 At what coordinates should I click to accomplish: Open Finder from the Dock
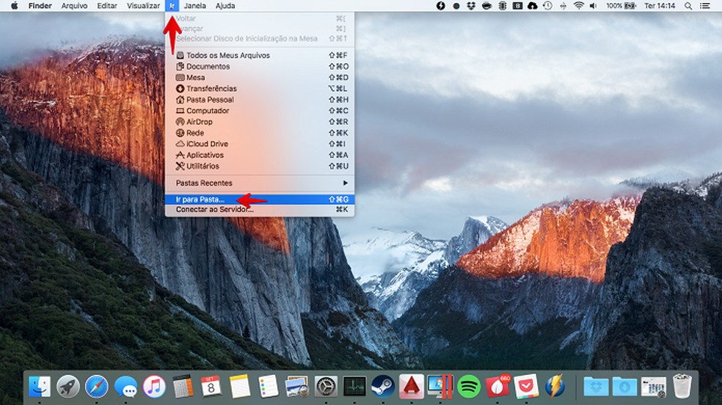coord(40,386)
